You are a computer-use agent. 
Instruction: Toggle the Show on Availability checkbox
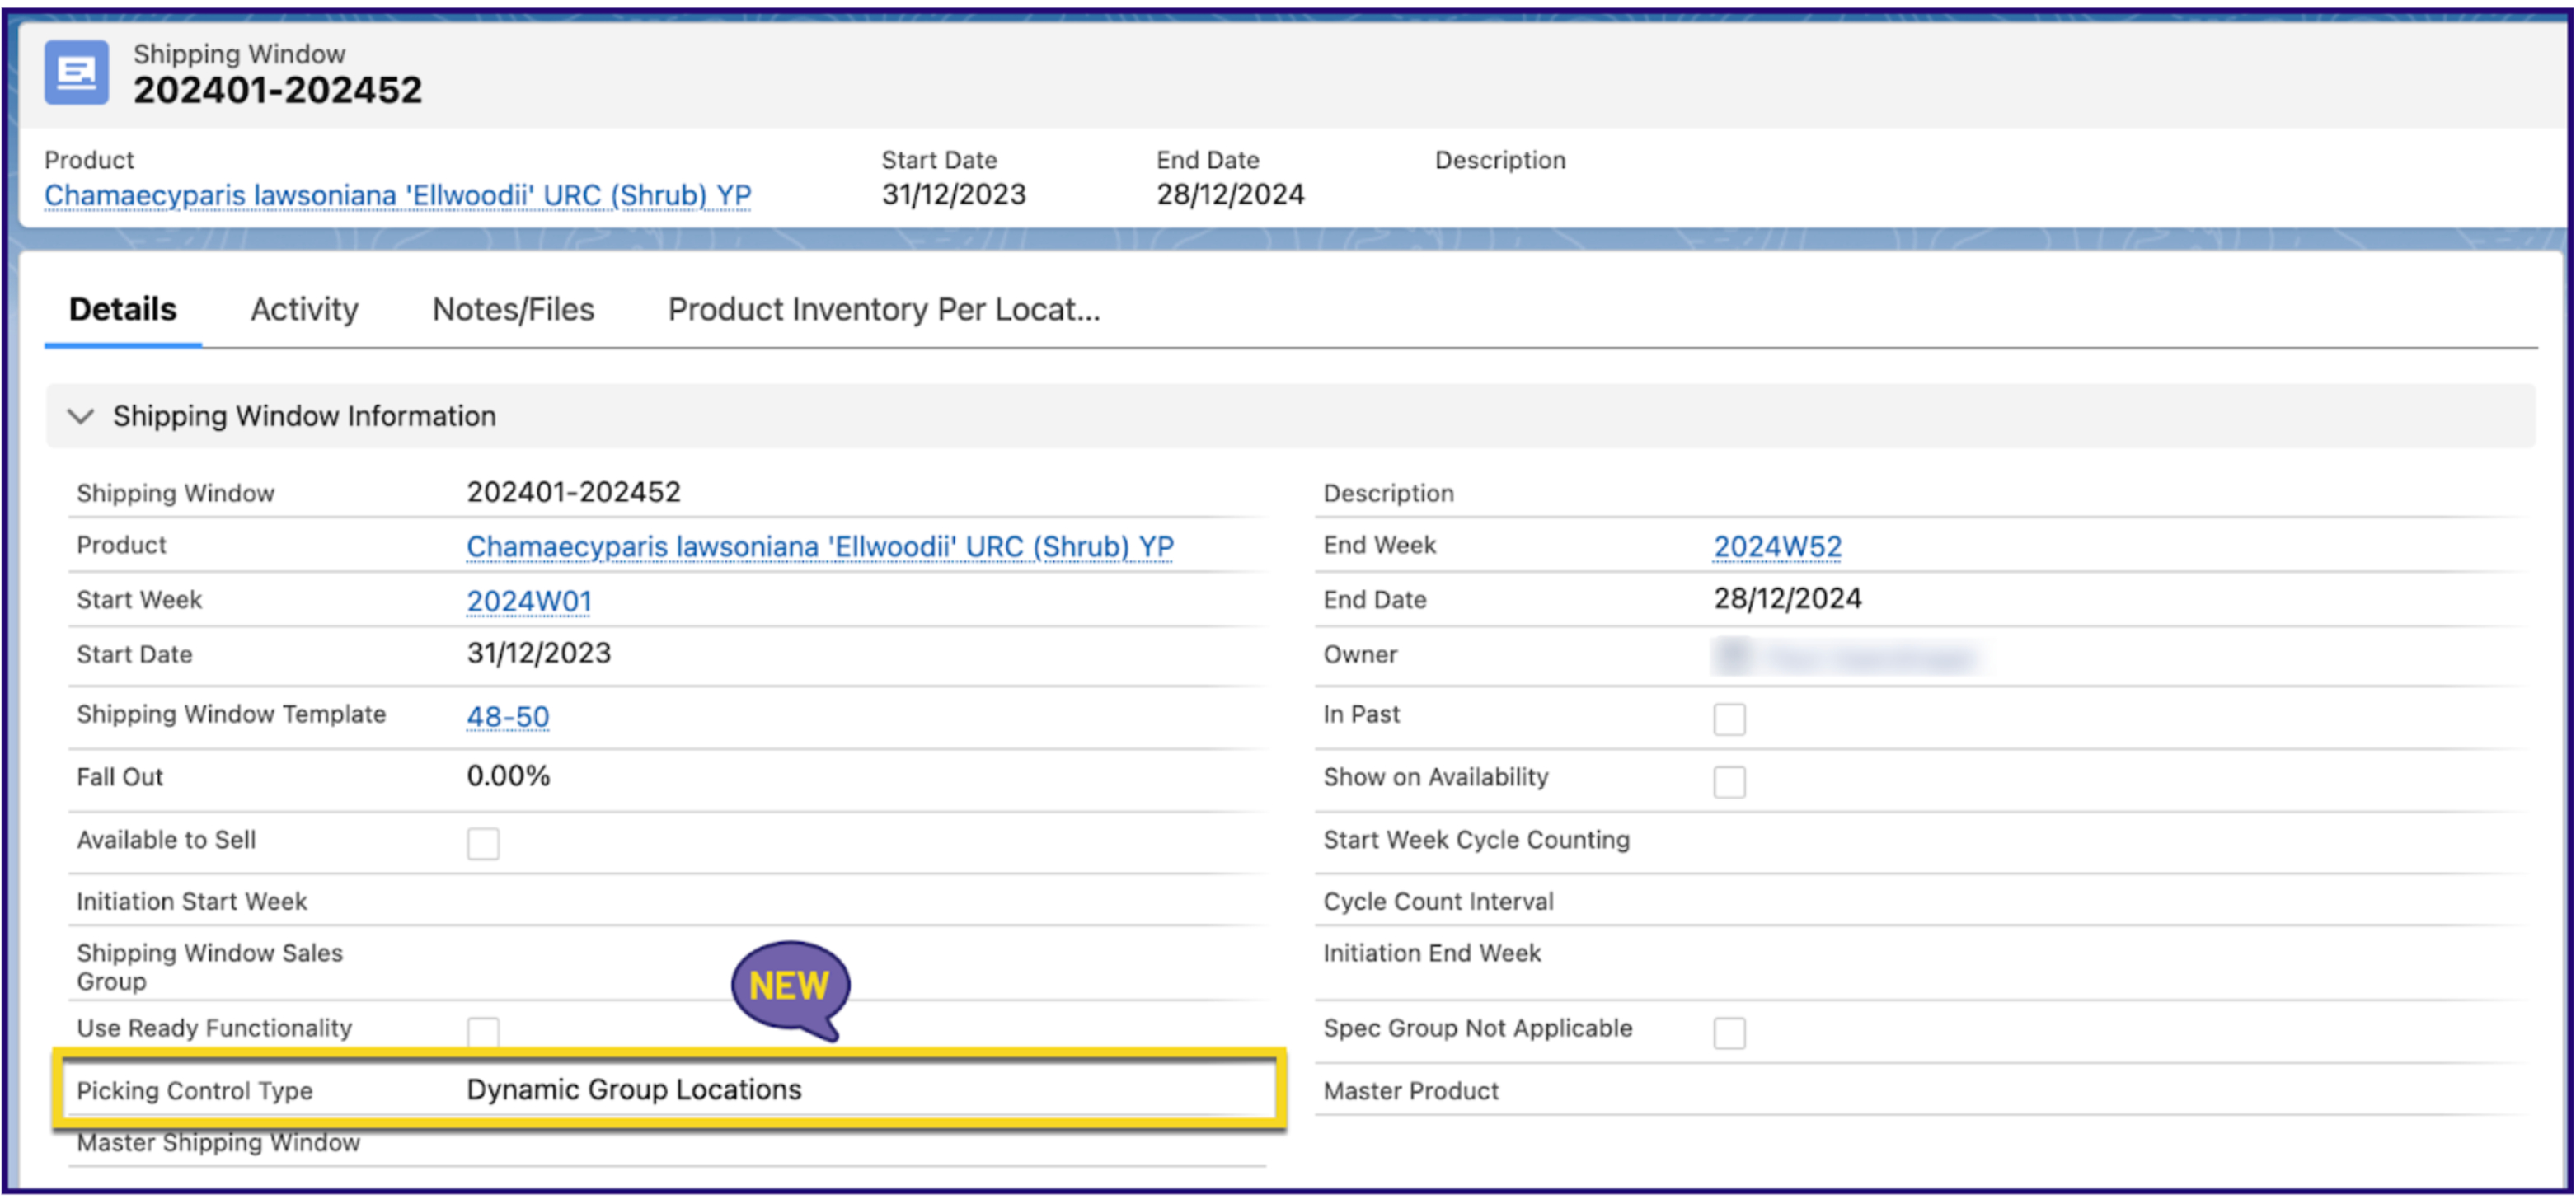pos(1729,782)
